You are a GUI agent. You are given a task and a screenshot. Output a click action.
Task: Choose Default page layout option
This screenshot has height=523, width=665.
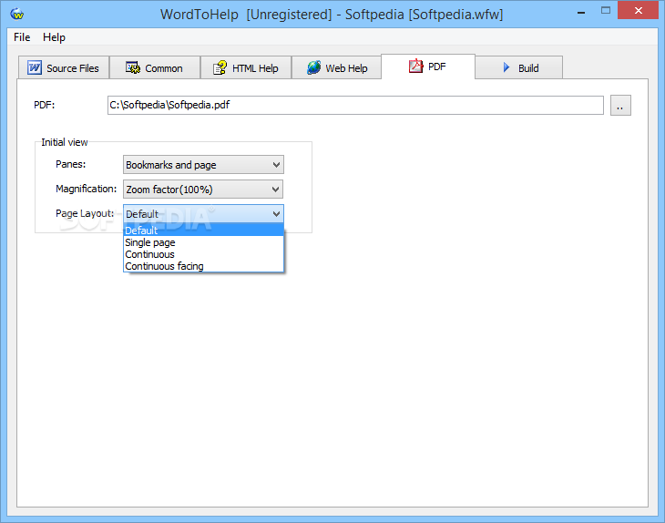[203, 231]
